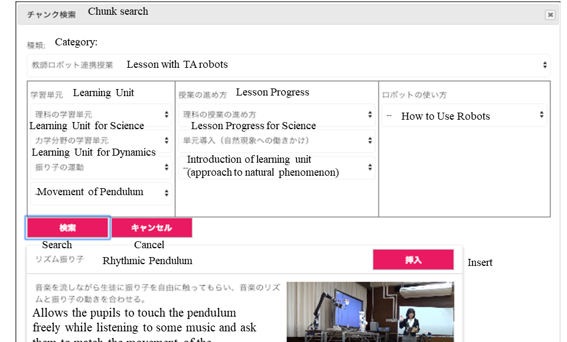Select the 振り子の運動 dropdown
Image resolution: width=567 pixels, height=342 pixels.
pyautogui.click(x=100, y=167)
